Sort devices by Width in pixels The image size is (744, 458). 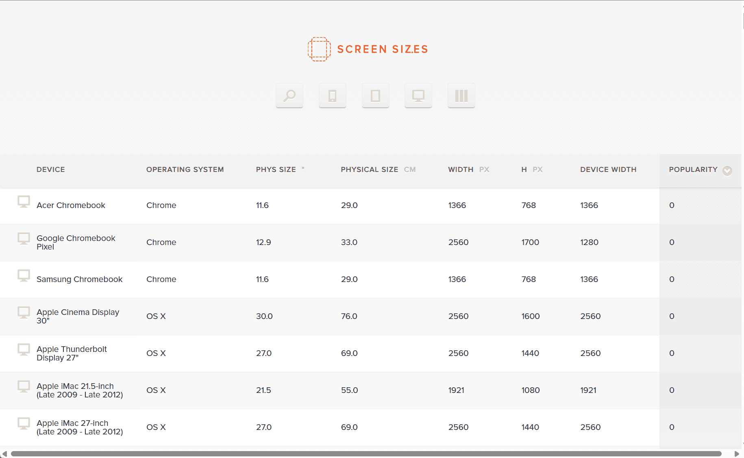tap(461, 169)
